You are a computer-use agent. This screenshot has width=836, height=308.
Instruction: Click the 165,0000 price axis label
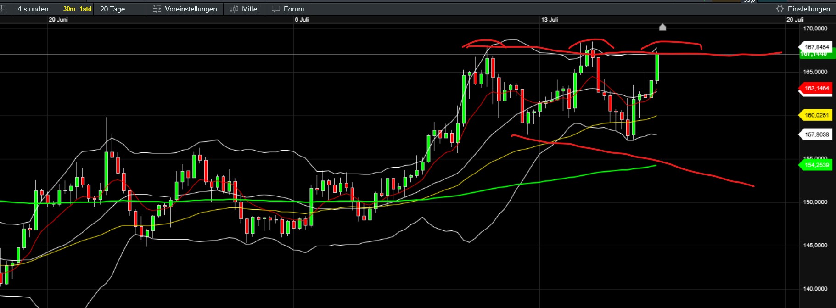[x=815, y=72]
